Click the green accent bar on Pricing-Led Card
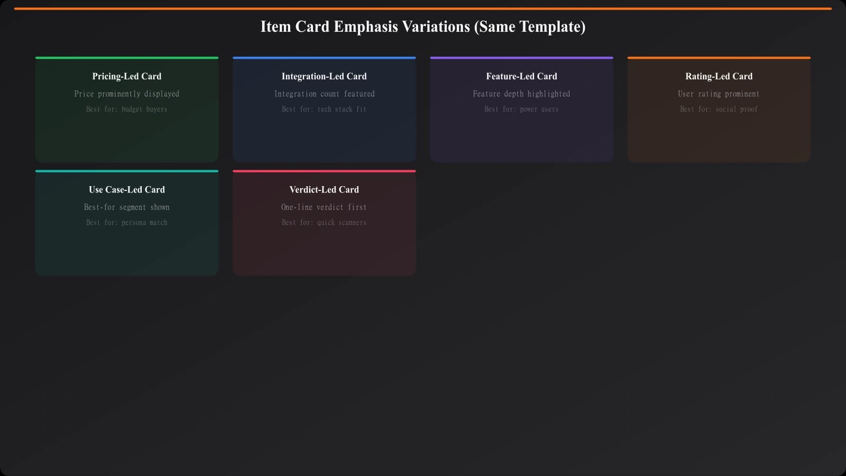Screen dimensions: 846x476 point(127,58)
